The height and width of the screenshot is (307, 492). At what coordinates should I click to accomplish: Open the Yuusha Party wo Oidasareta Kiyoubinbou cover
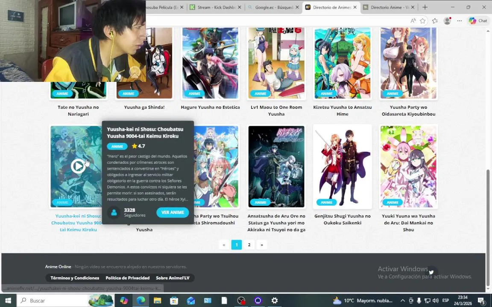[408, 63]
